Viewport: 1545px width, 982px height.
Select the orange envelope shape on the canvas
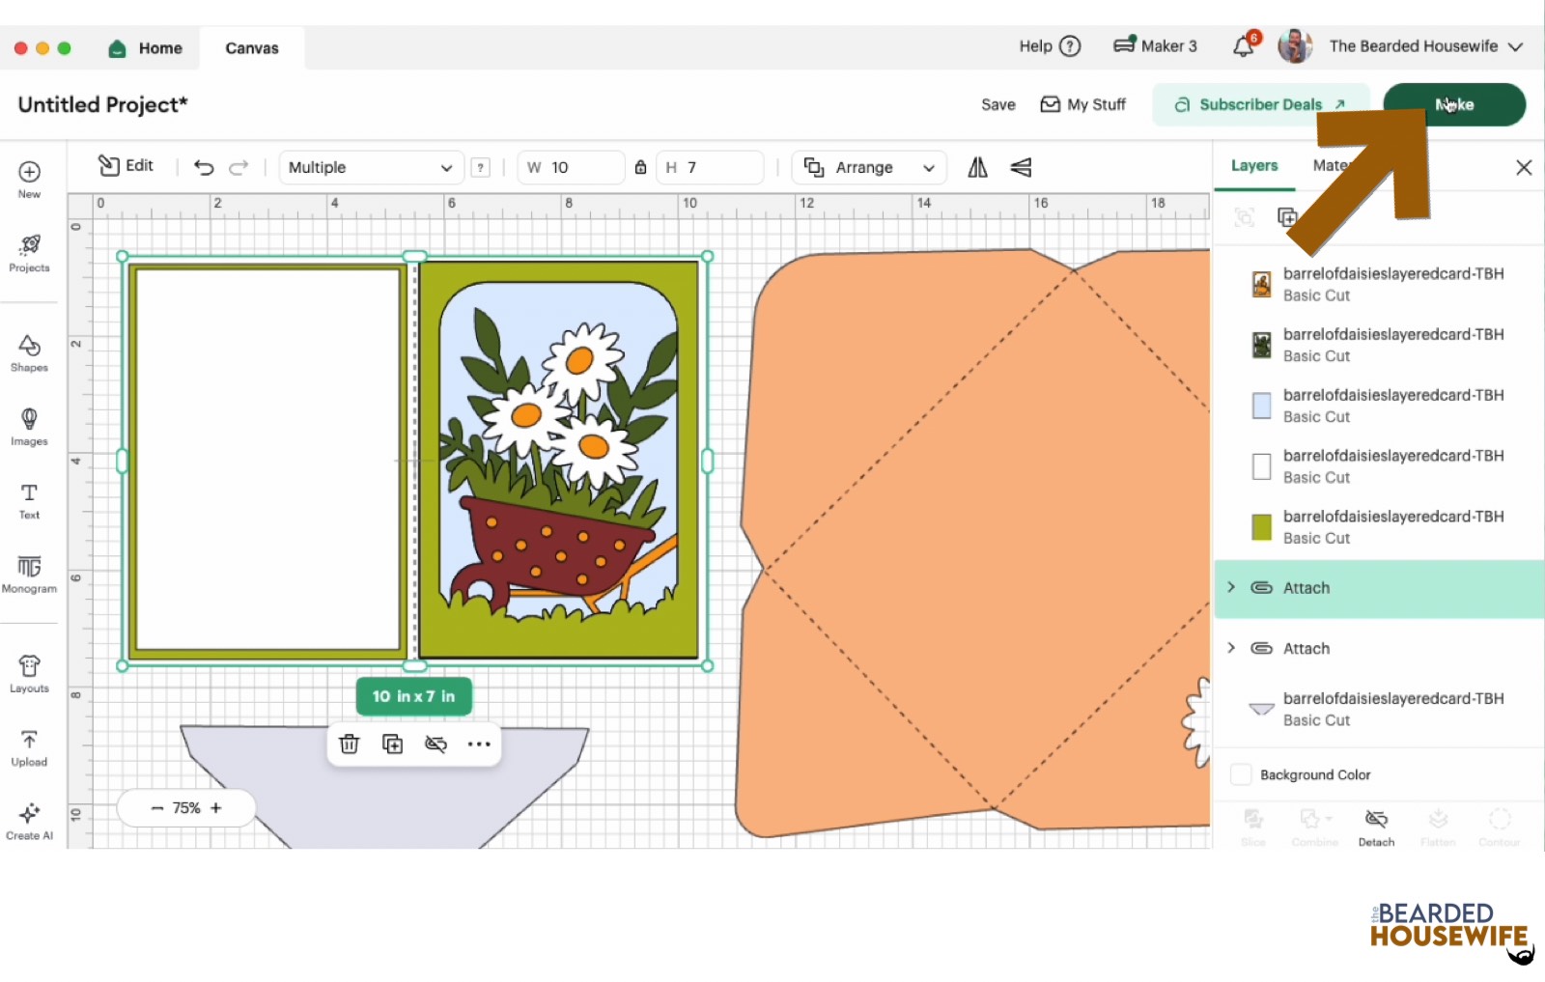pos(975,541)
